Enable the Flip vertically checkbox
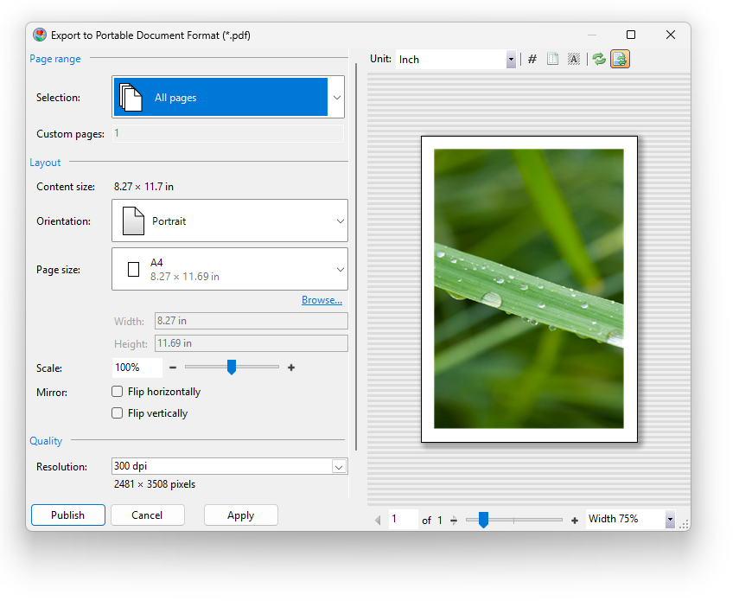Screen dimensions: 739x601 pos(118,413)
